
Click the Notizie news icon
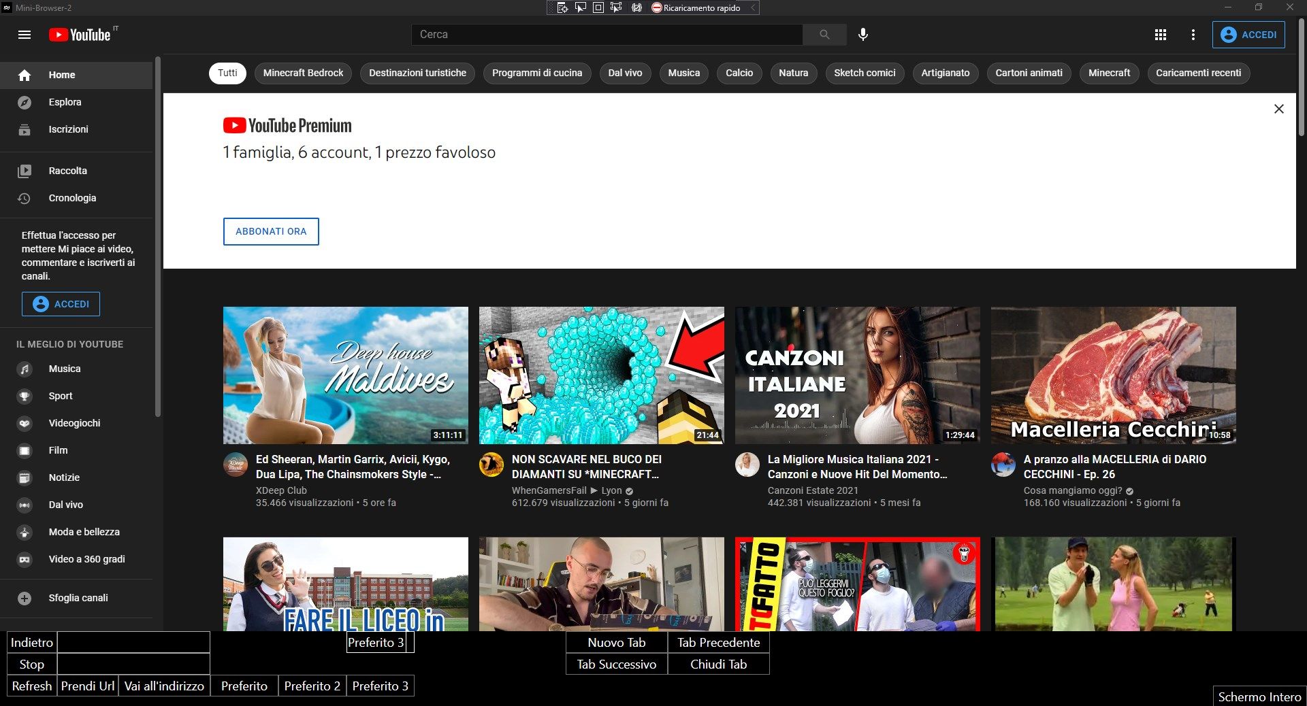click(25, 477)
